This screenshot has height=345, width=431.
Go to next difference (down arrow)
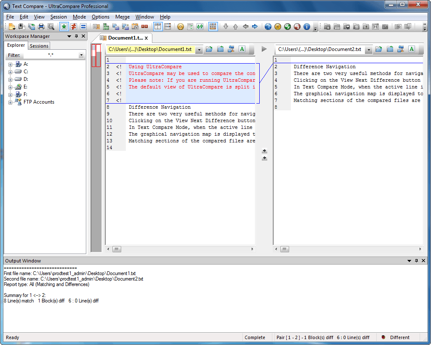tap(226, 27)
